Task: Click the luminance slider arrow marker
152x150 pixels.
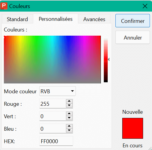Action: 109,59
